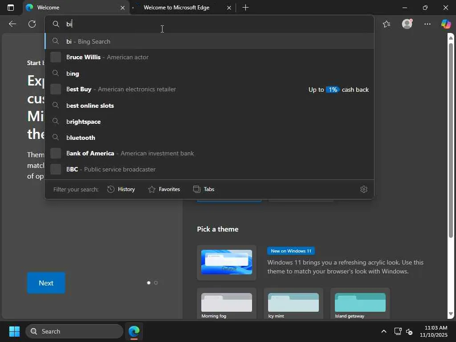
Task: Select the Bank of America suggestion
Action: coord(209,153)
